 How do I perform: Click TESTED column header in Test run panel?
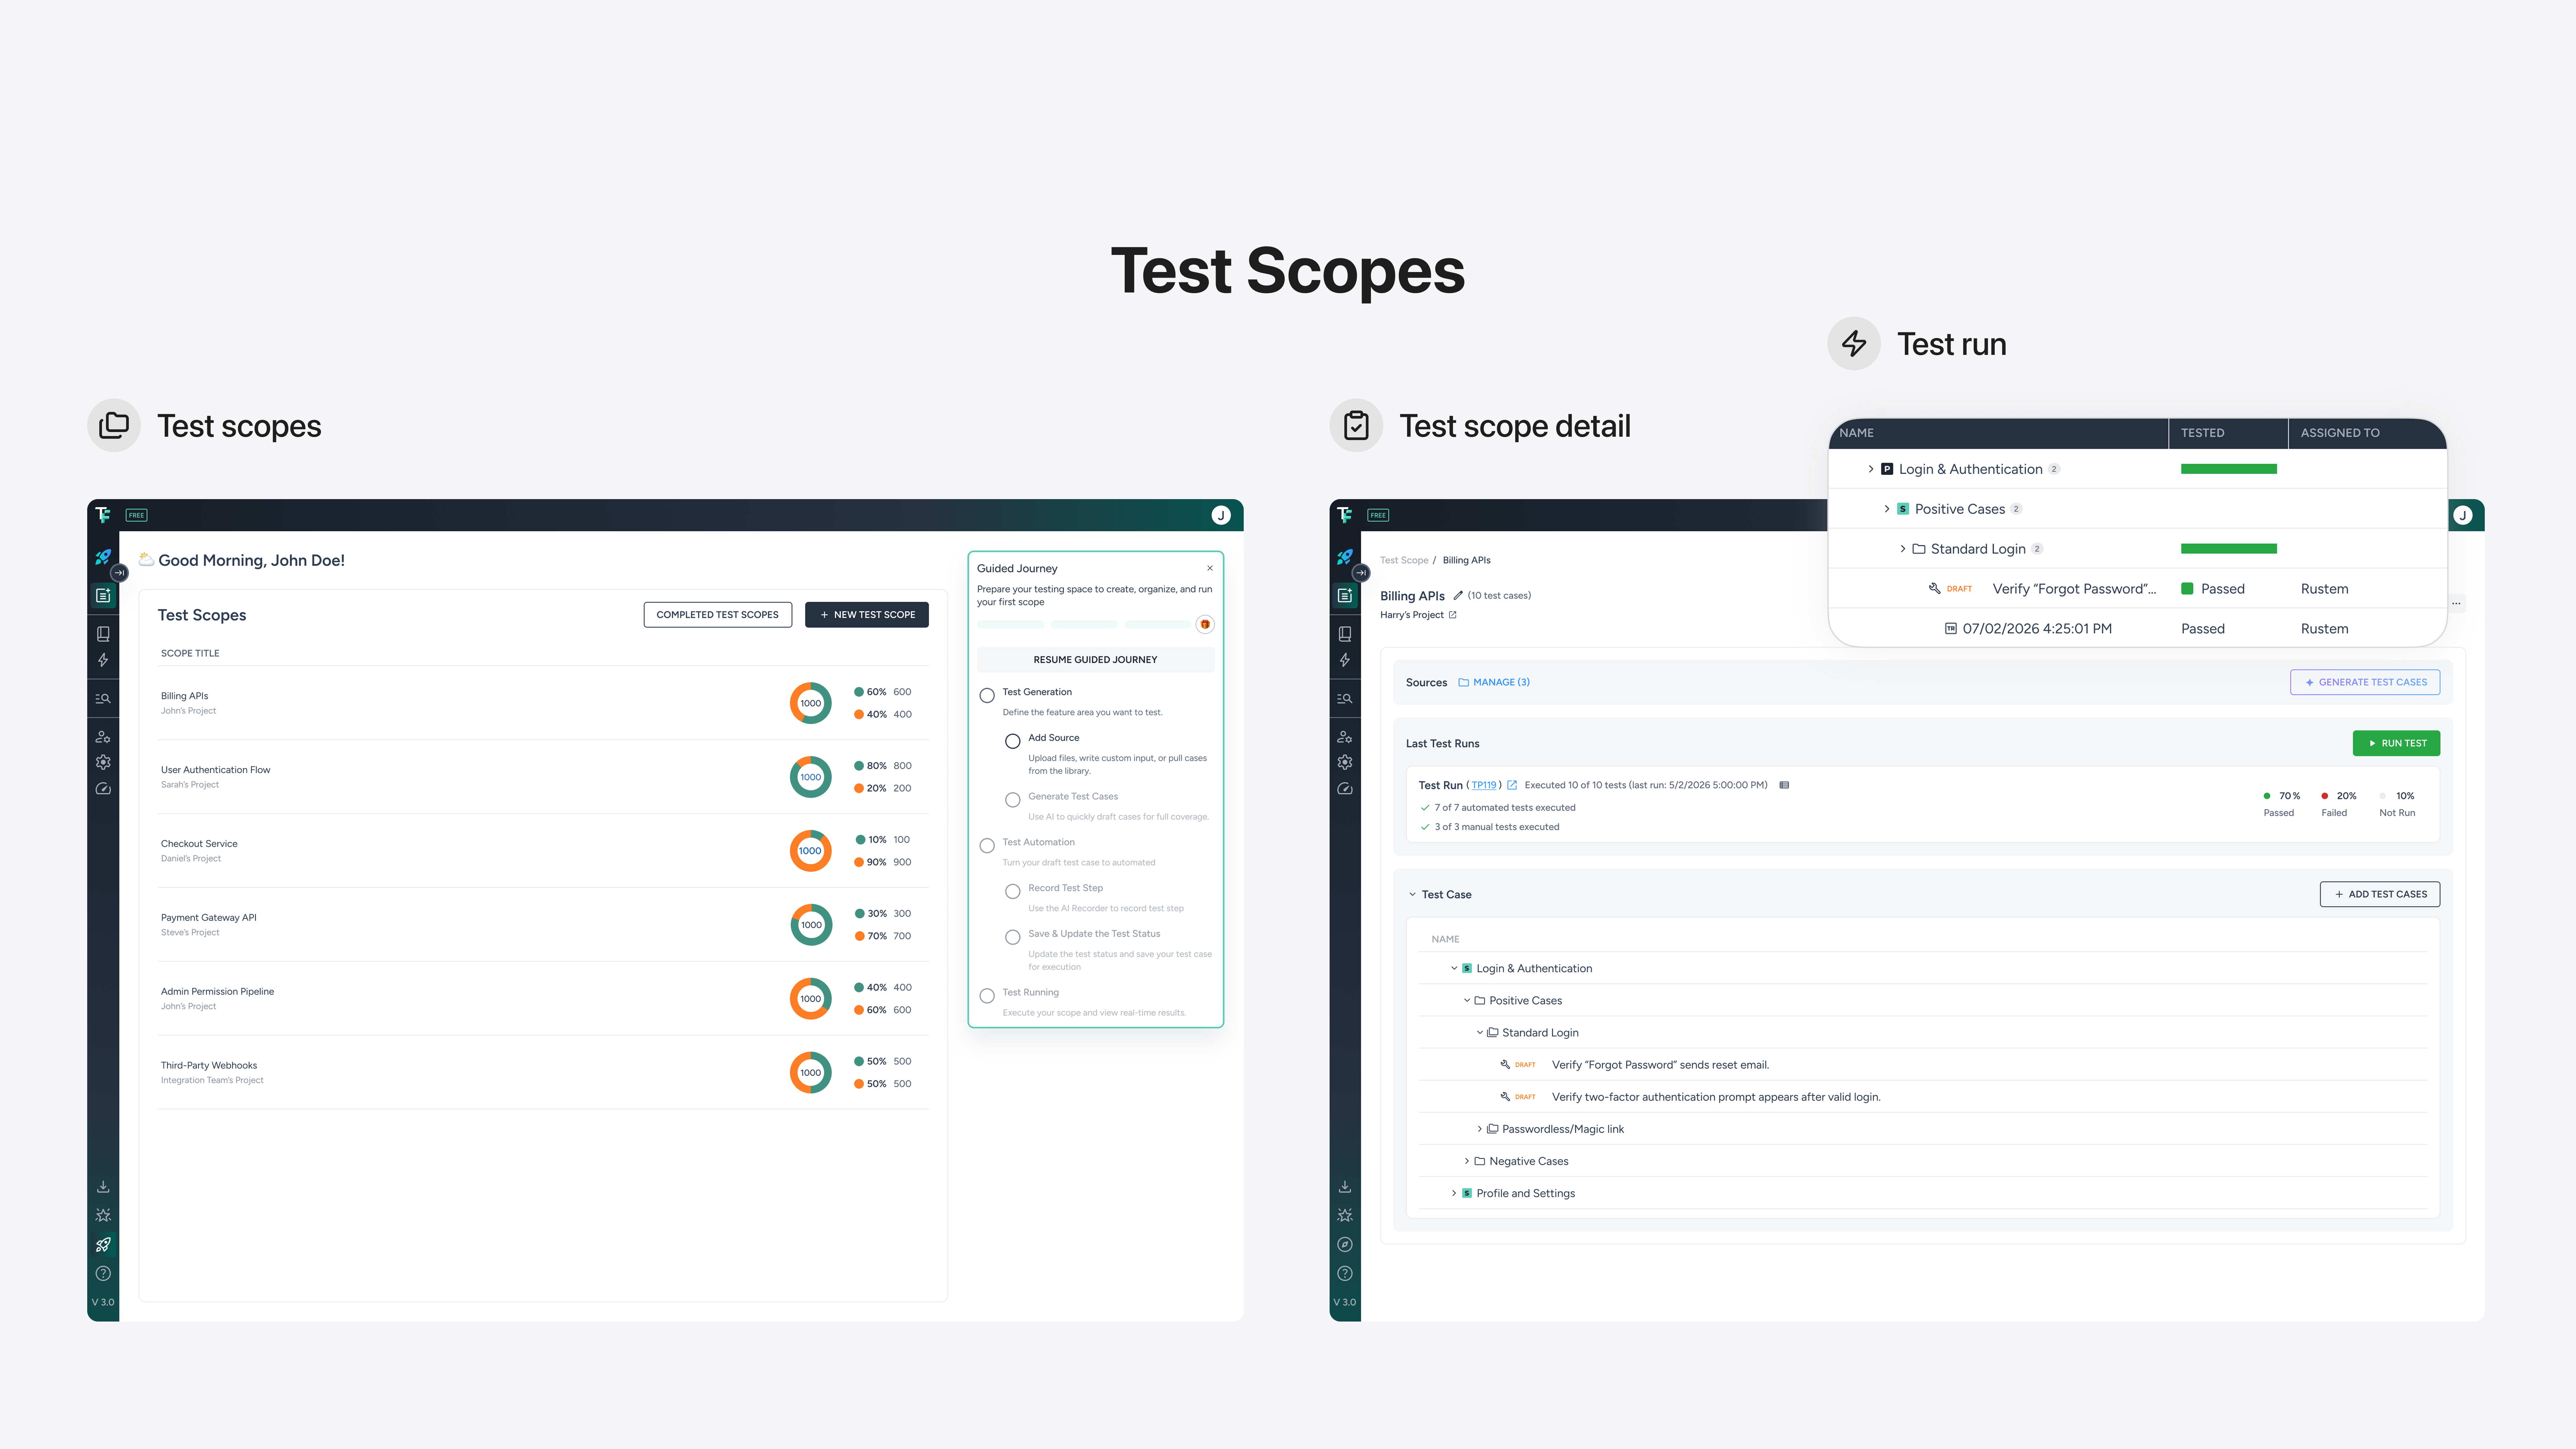[x=2203, y=433]
